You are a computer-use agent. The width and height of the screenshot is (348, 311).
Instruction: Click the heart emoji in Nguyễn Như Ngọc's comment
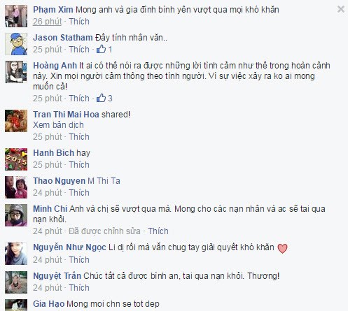tap(282, 248)
